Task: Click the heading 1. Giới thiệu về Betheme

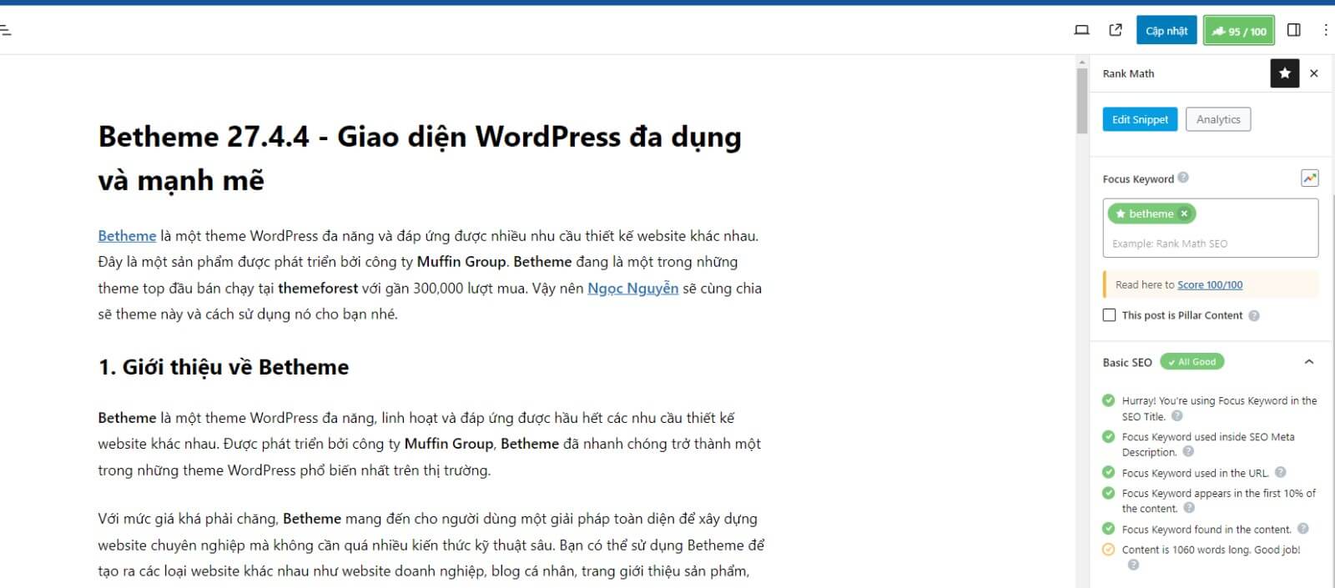Action: tap(224, 367)
